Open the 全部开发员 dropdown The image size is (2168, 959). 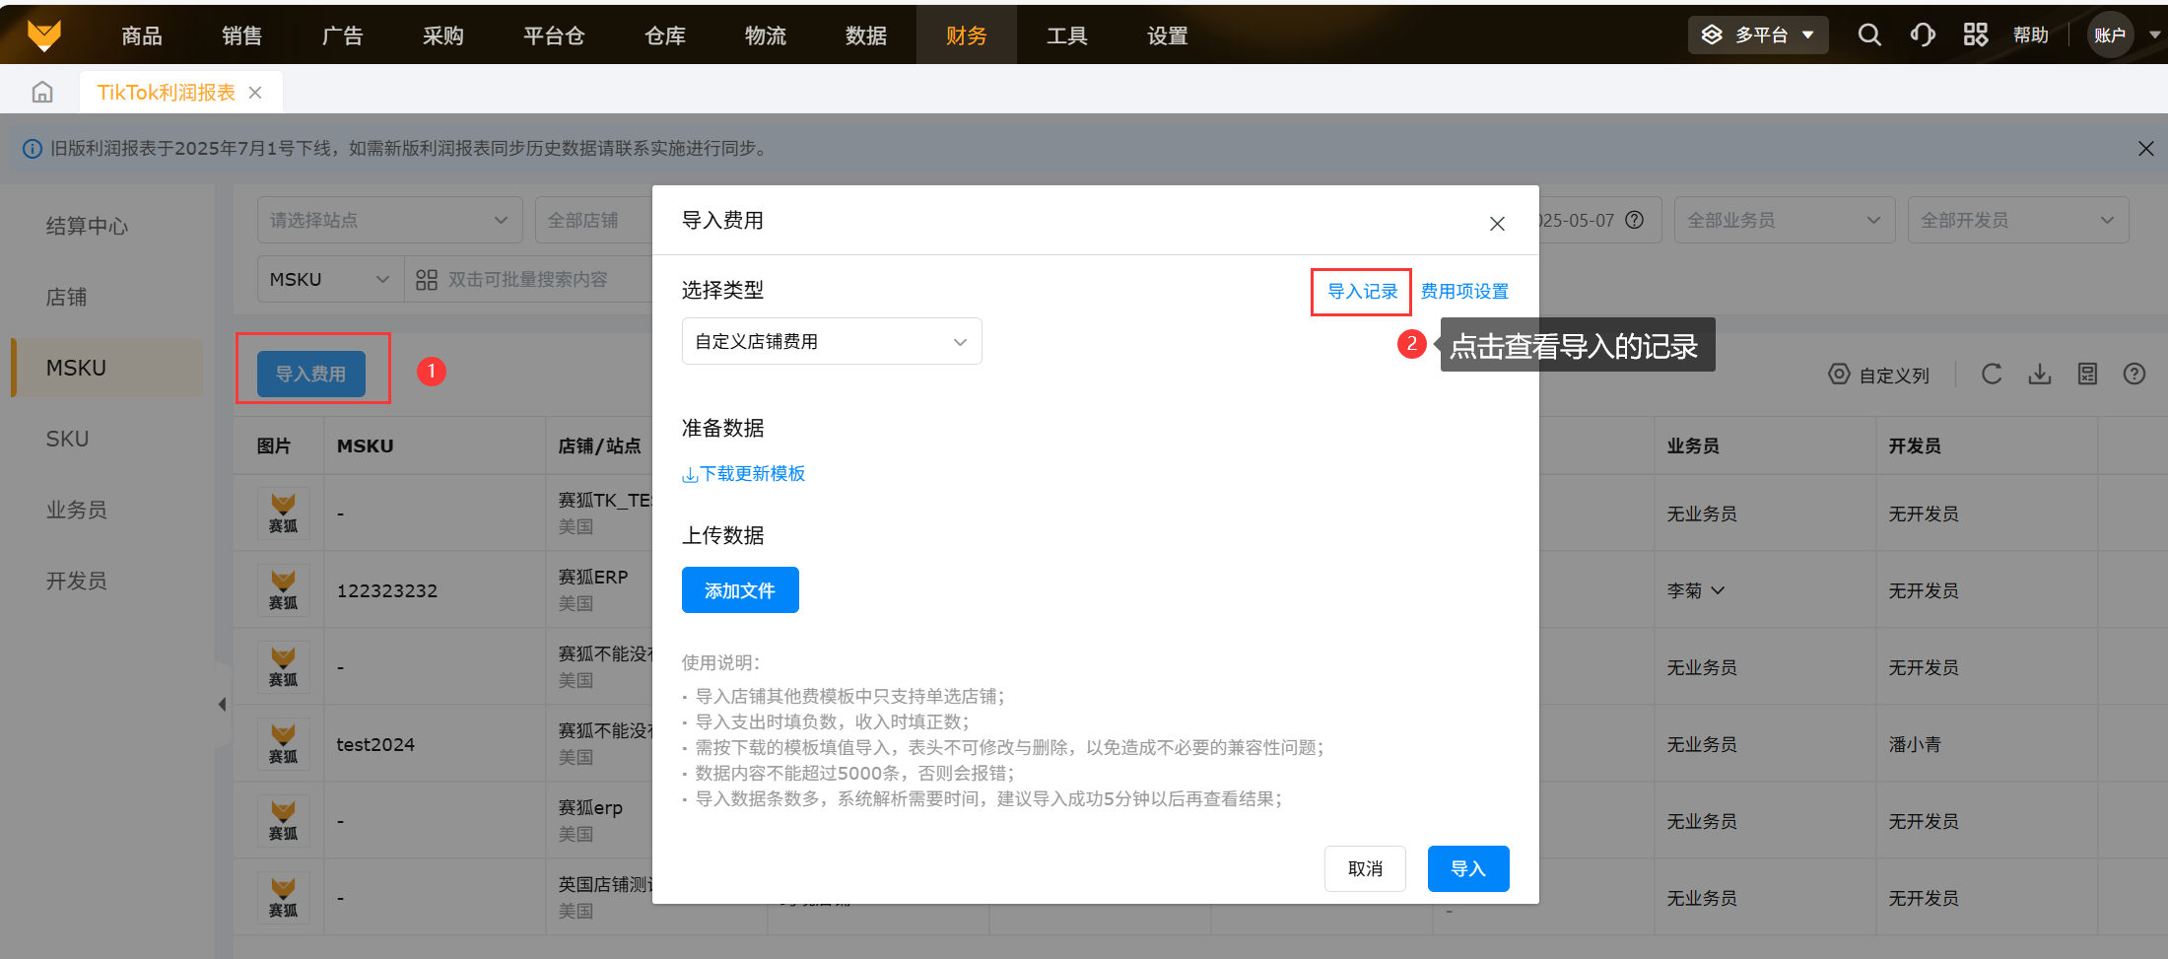tap(2018, 220)
